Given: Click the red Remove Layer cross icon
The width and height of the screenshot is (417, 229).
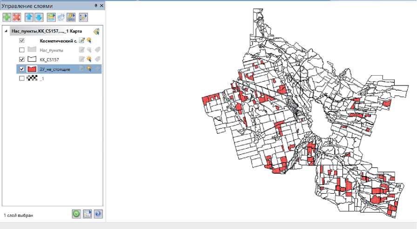Looking at the screenshot, I should point(17,18).
